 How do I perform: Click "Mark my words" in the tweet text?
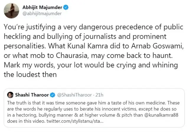23,65
